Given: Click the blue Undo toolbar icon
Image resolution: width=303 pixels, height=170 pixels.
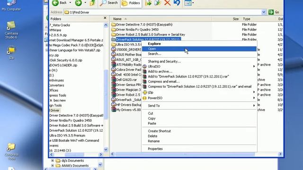Looking at the screenshot, I should (x=177, y=3).
